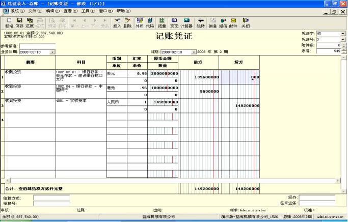The width and height of the screenshot is (348, 222).
Task: Open the 查看(V) menu
Action: coord(71,11)
